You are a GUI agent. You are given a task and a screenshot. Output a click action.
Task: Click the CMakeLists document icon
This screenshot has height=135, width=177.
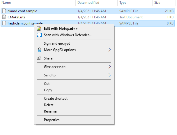(x=4, y=17)
